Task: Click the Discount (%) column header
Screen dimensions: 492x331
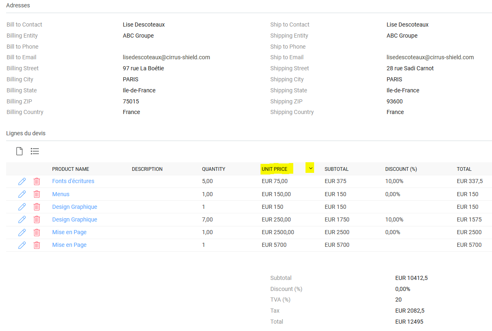Action: pyautogui.click(x=401, y=169)
